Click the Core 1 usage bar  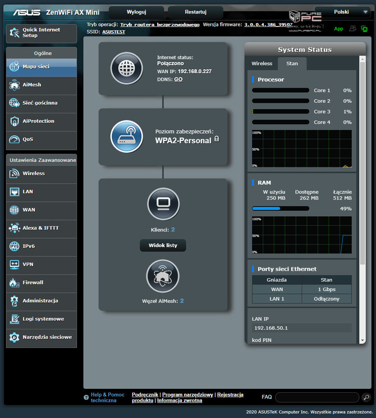click(x=281, y=90)
